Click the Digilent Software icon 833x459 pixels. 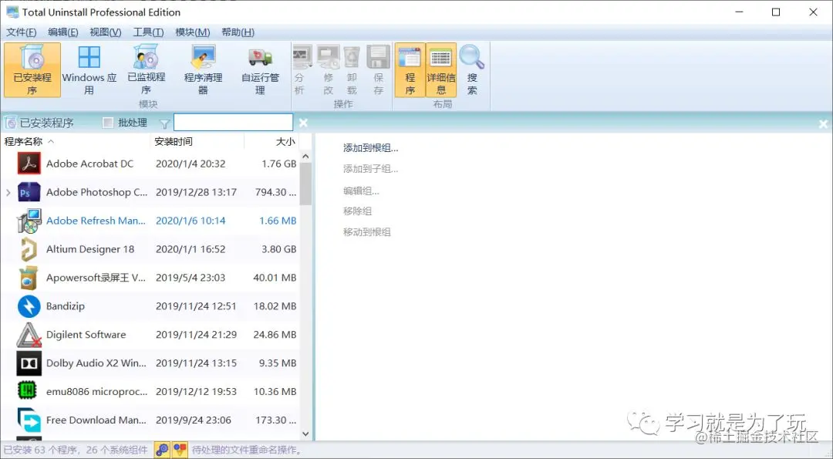click(x=29, y=335)
